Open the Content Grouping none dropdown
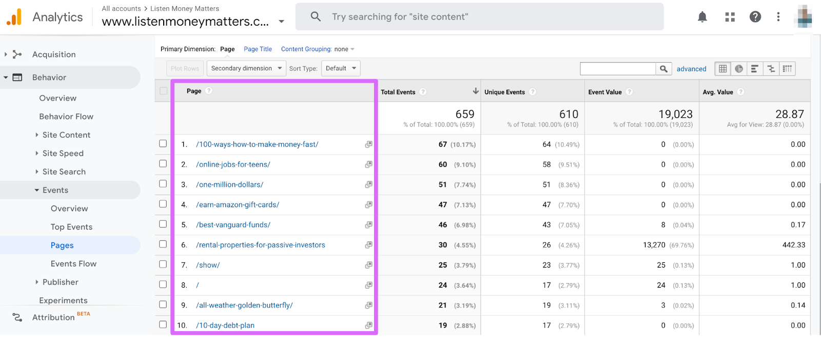 click(x=344, y=49)
